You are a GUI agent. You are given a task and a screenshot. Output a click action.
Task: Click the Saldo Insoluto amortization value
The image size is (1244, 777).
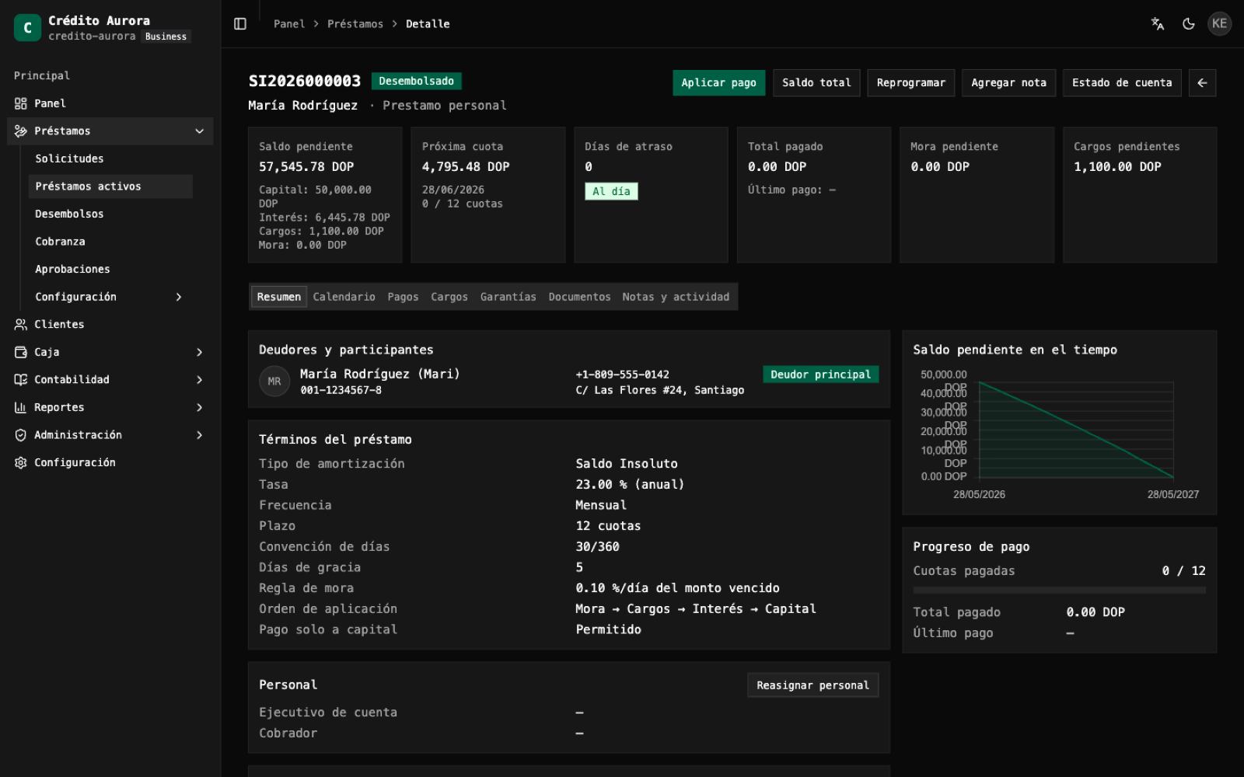pos(627,463)
